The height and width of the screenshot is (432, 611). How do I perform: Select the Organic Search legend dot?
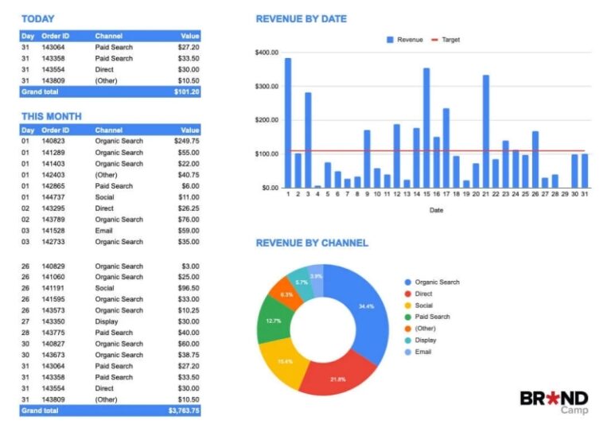(x=407, y=282)
